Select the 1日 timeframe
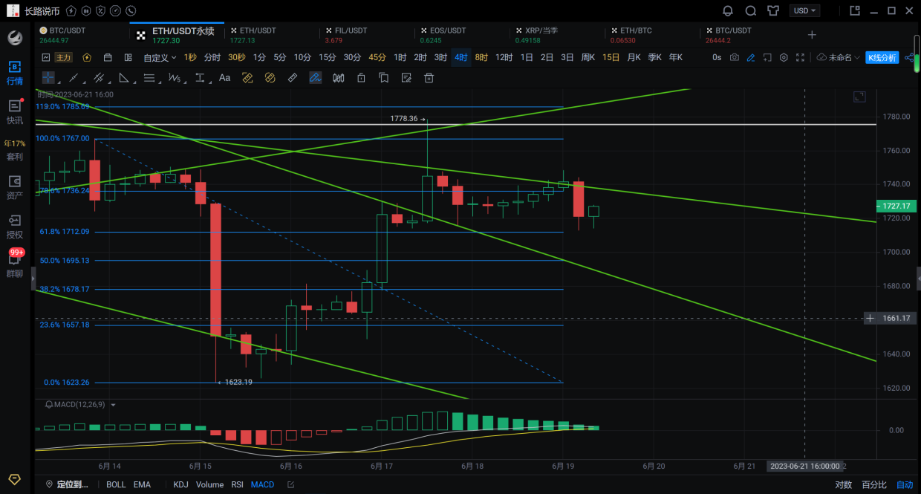 (527, 57)
